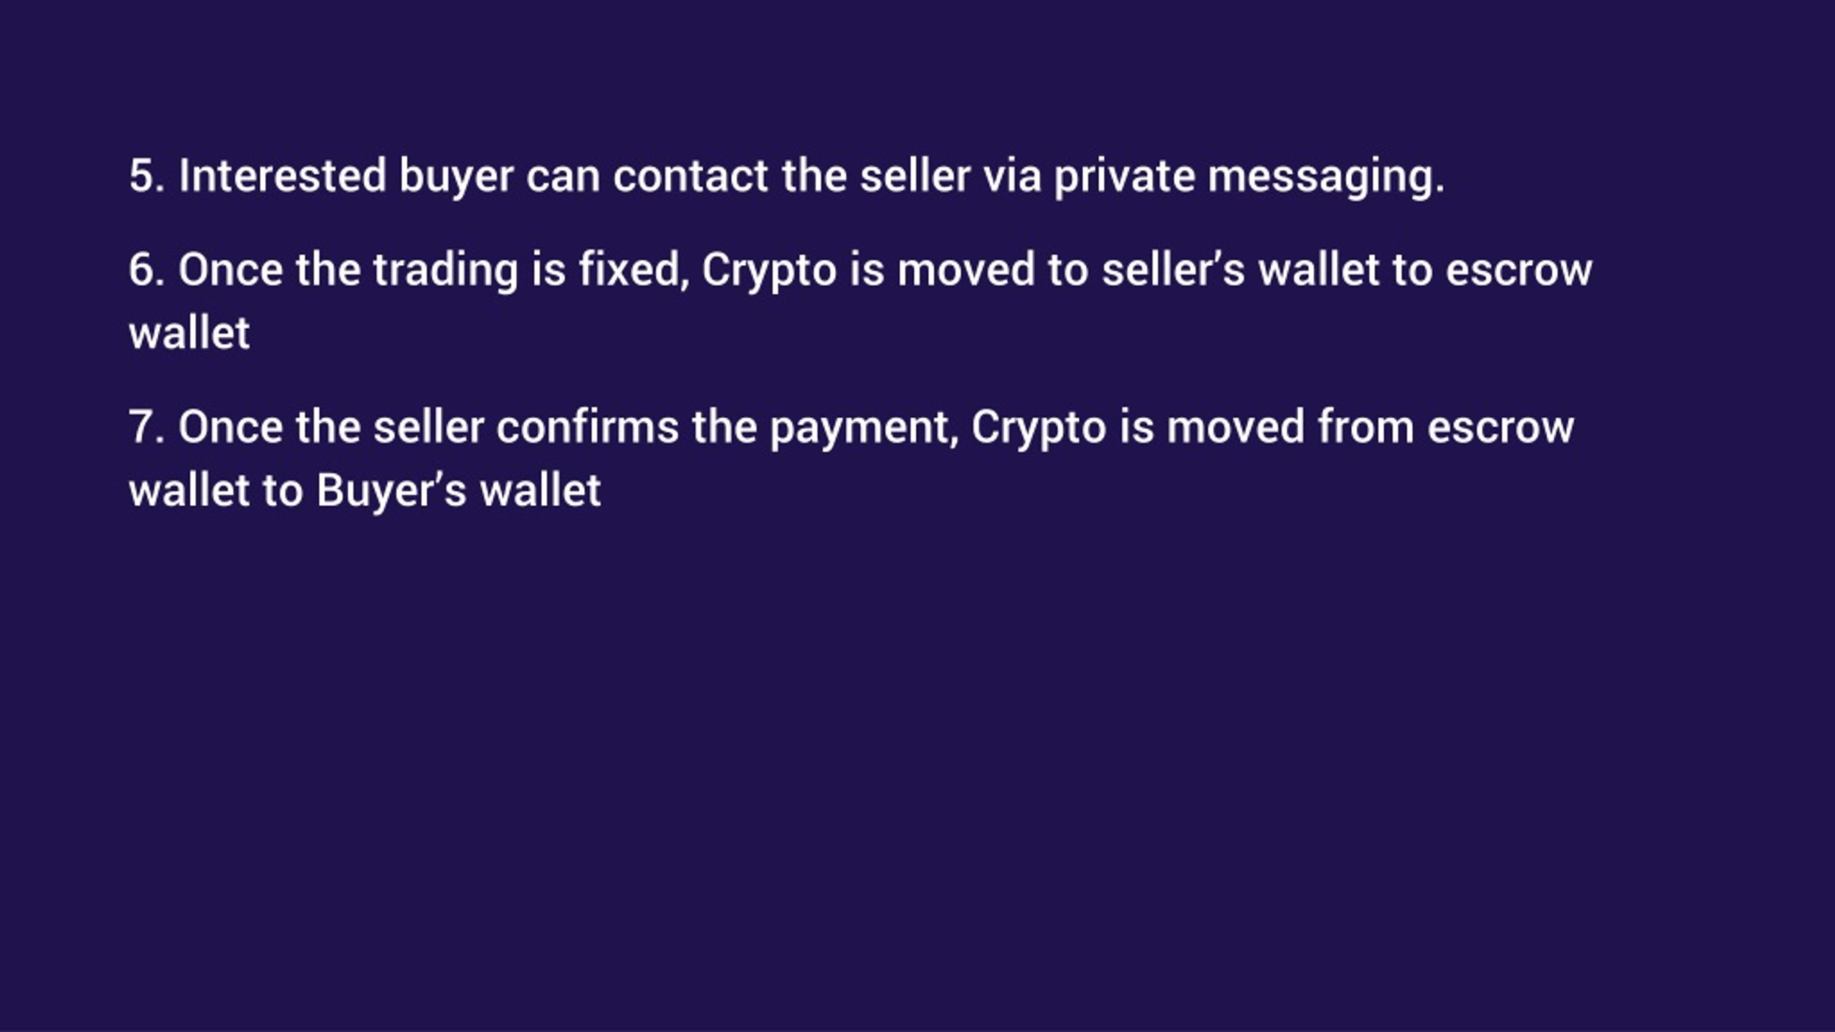The image size is (1835, 1032).
Task: Click the word "contact" in step 5
Action: pyautogui.click(x=691, y=176)
